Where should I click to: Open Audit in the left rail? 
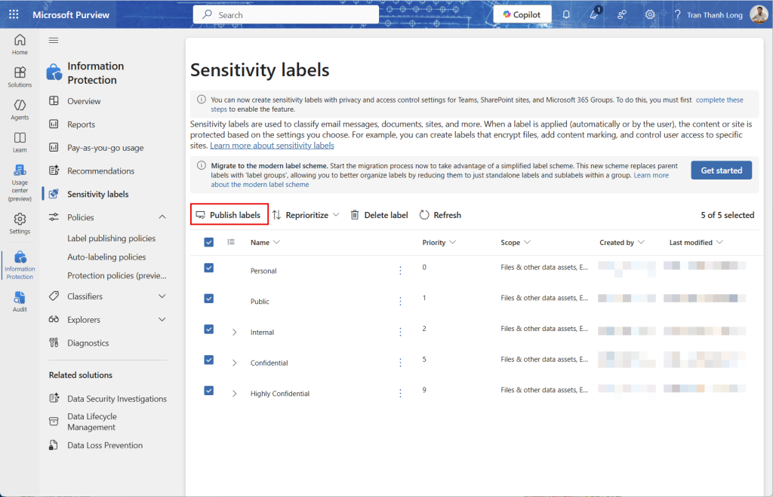click(20, 300)
